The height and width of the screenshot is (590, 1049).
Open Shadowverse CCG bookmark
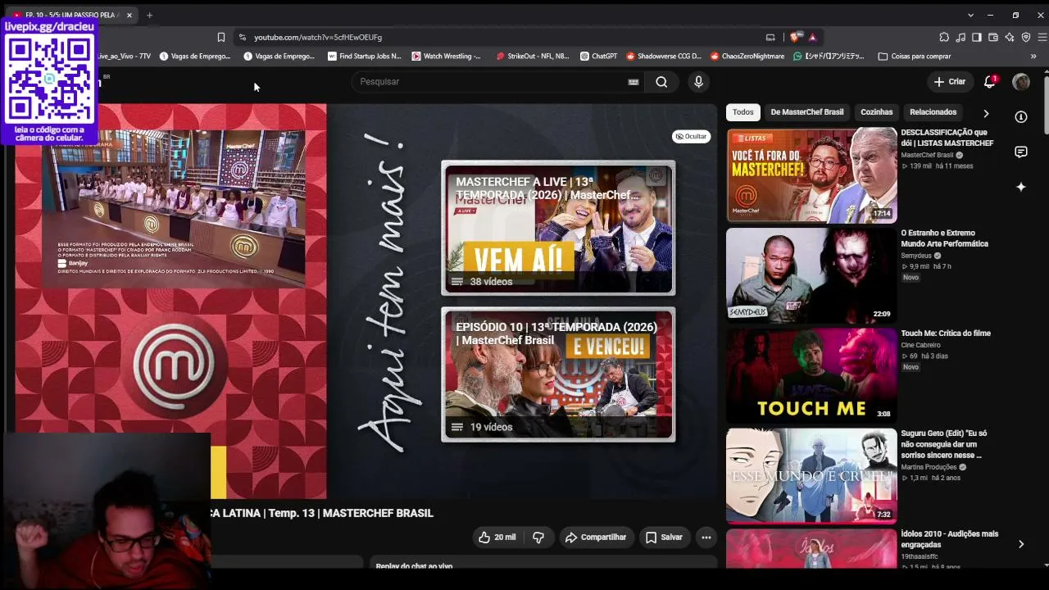[664, 57]
